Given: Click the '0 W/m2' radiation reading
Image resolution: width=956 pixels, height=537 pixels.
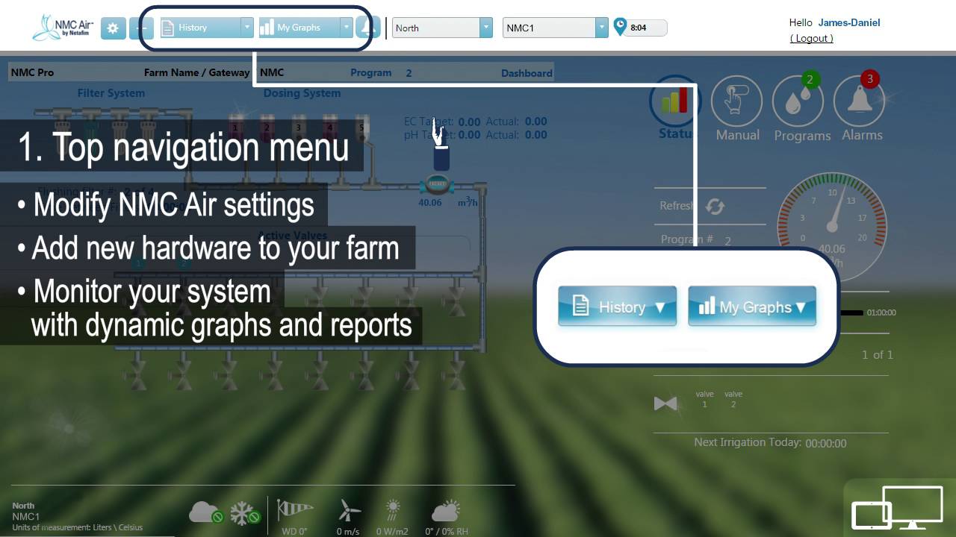Looking at the screenshot, I should point(392,531).
